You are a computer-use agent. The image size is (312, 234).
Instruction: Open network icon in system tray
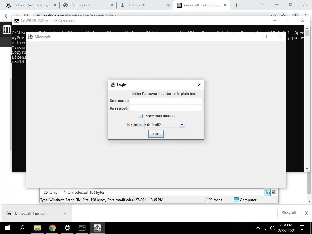(x=265, y=228)
